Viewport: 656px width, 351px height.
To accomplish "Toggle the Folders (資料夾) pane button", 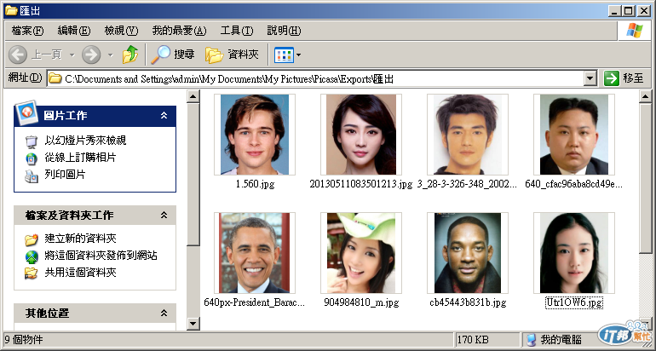I will (233, 55).
